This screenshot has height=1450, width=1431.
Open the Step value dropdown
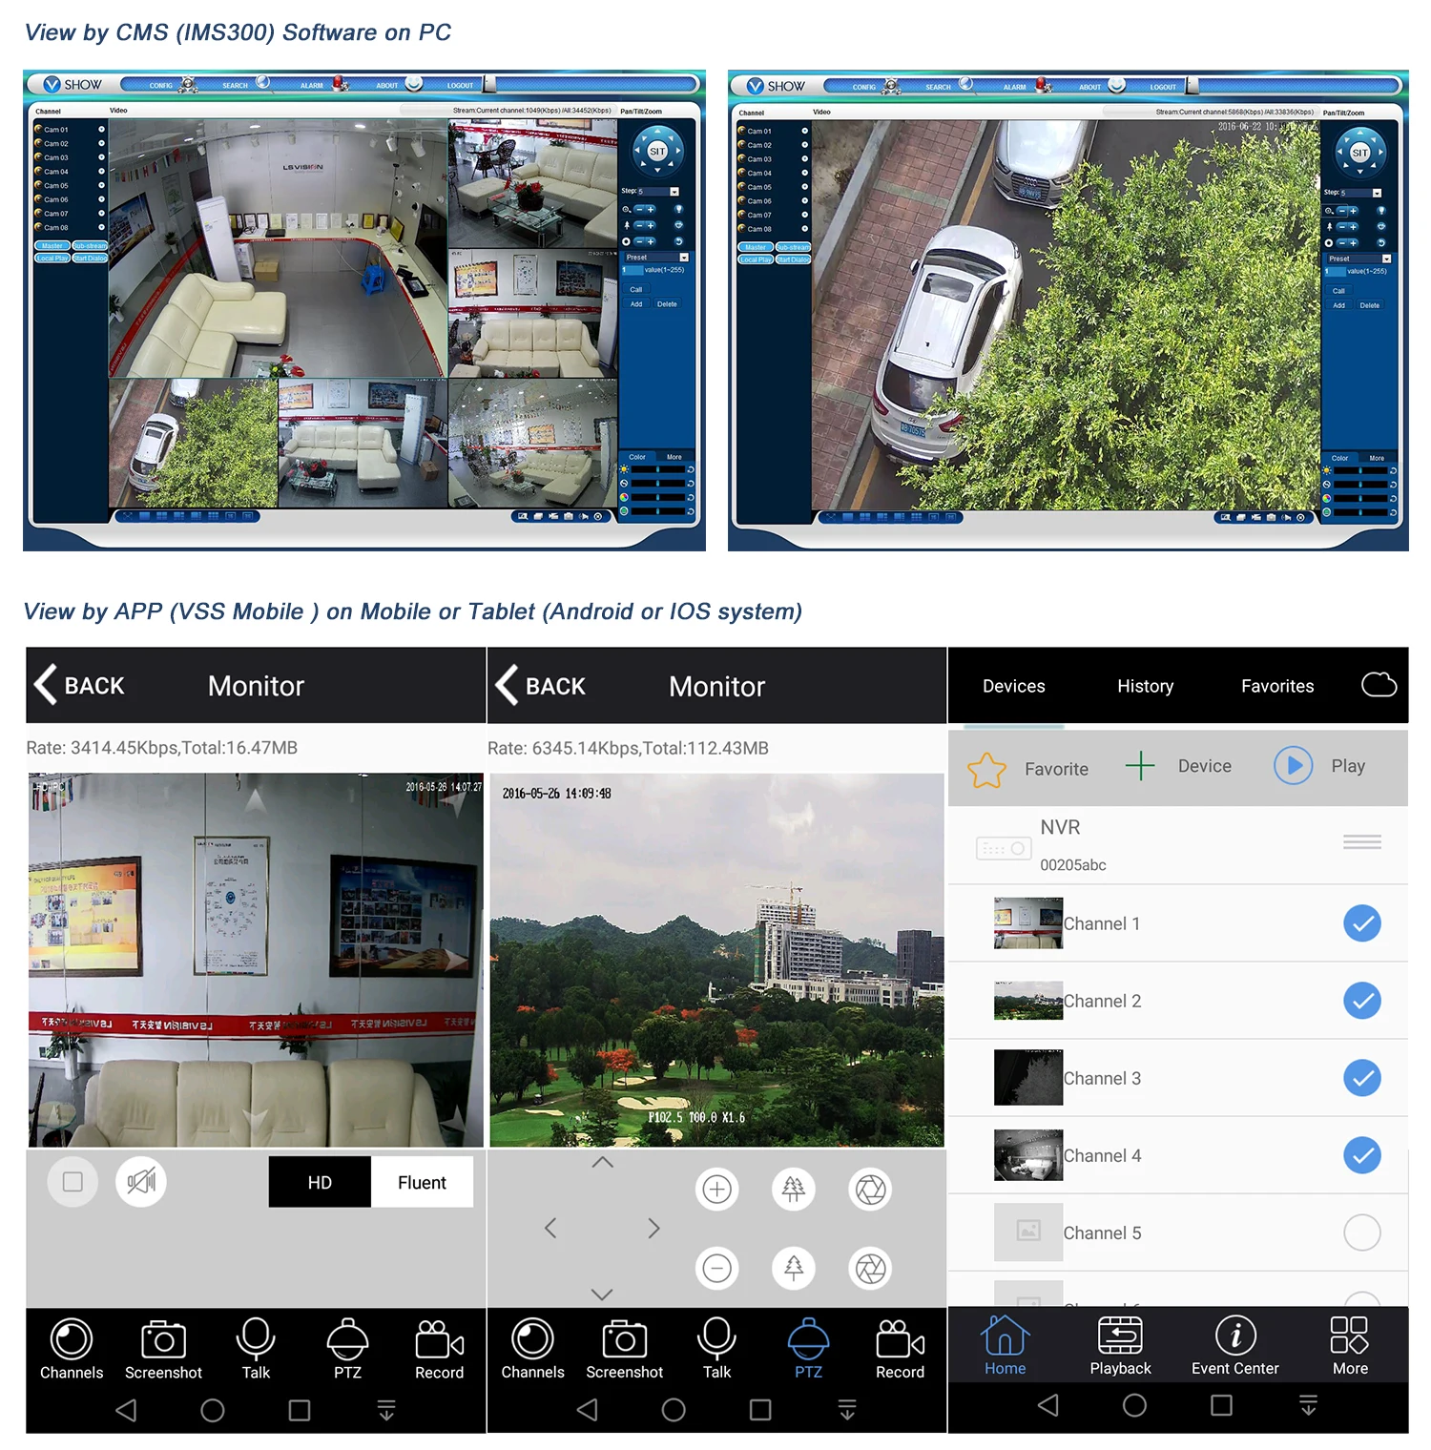click(674, 191)
